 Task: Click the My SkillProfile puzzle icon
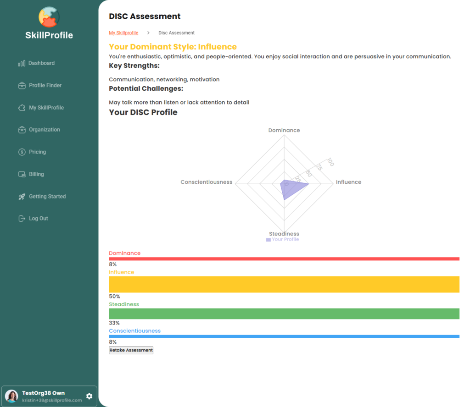(22, 108)
